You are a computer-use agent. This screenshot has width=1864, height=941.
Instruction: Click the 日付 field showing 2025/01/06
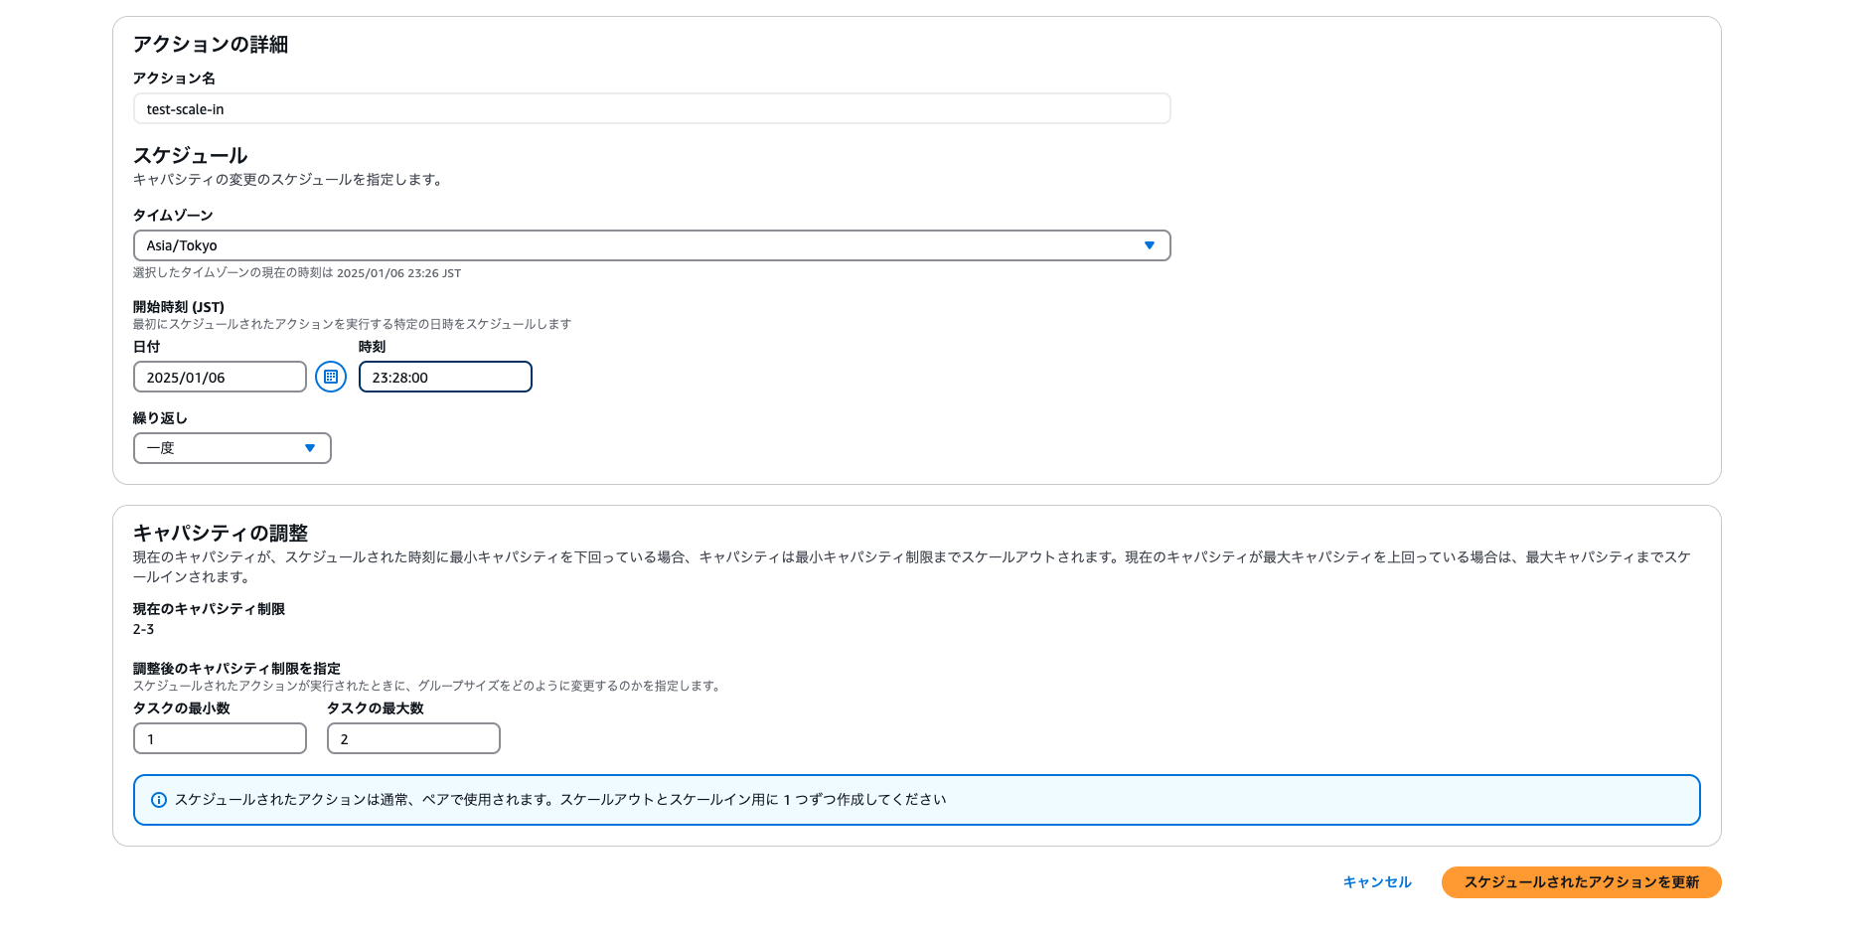[x=220, y=378]
